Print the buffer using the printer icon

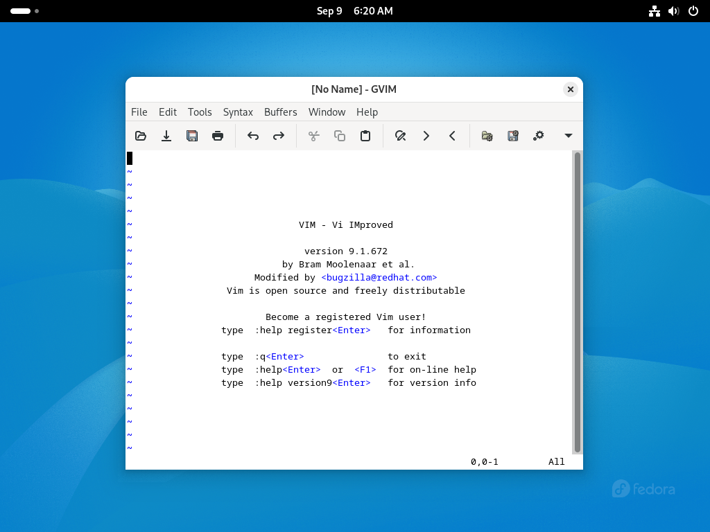[x=218, y=136]
